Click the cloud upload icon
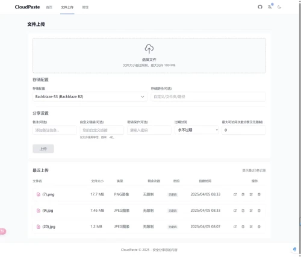 (149, 49)
